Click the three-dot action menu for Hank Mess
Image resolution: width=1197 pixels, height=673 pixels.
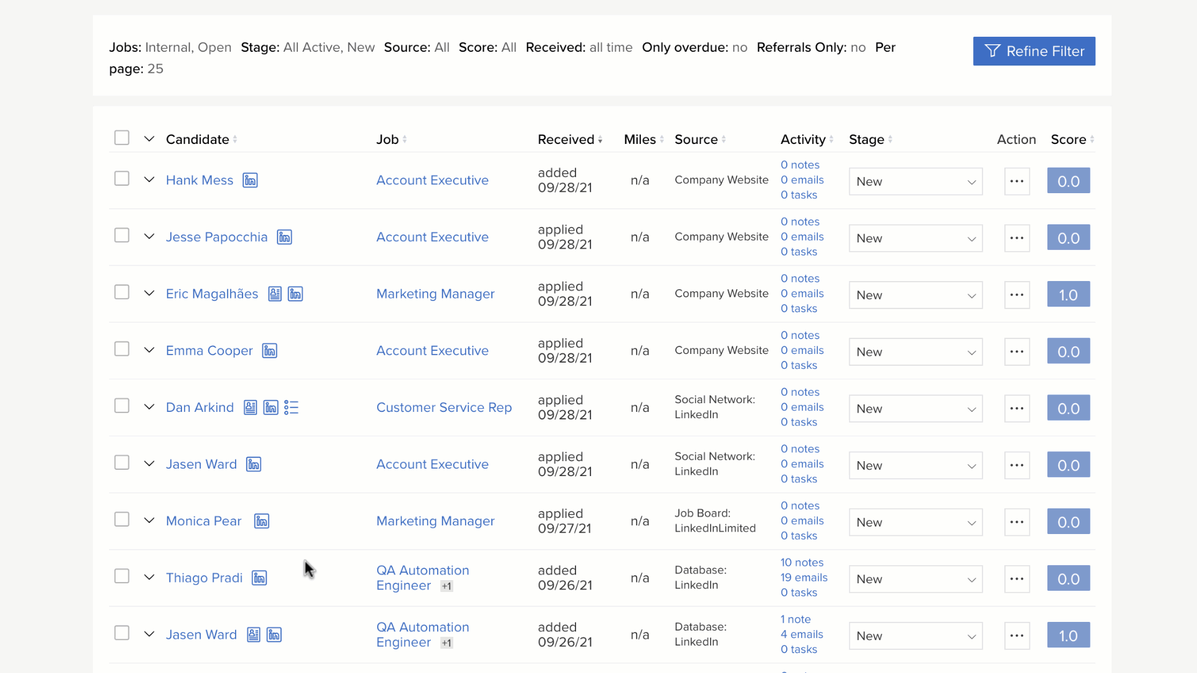[x=1016, y=181]
